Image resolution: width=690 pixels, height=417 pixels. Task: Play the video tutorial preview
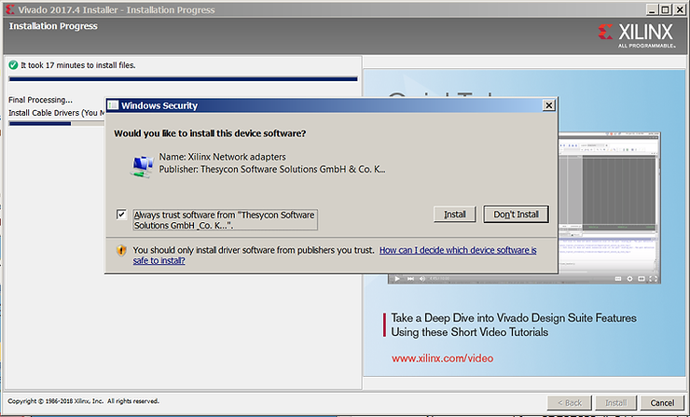(397, 278)
